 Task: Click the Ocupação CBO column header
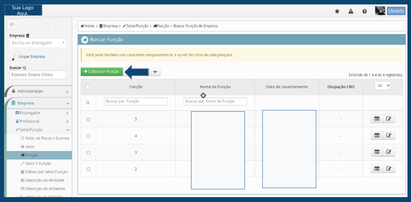[341, 87]
